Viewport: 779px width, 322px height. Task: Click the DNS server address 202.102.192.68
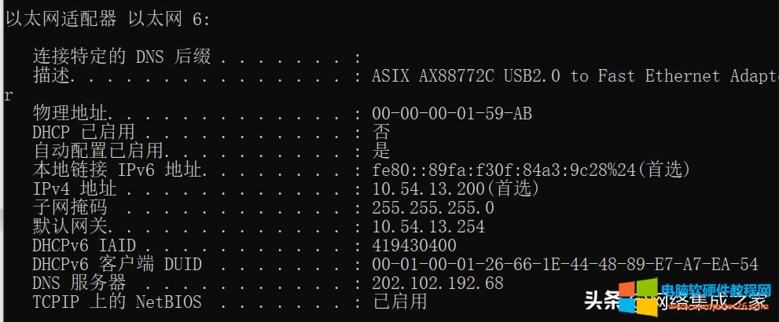438,283
